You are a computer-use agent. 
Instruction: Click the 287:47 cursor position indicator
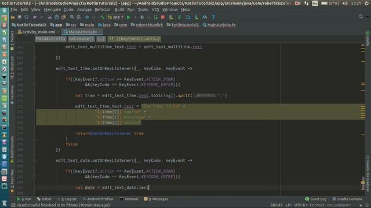click(276, 205)
